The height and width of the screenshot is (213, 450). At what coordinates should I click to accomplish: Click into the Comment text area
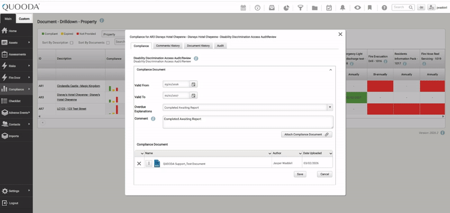(x=248, y=122)
